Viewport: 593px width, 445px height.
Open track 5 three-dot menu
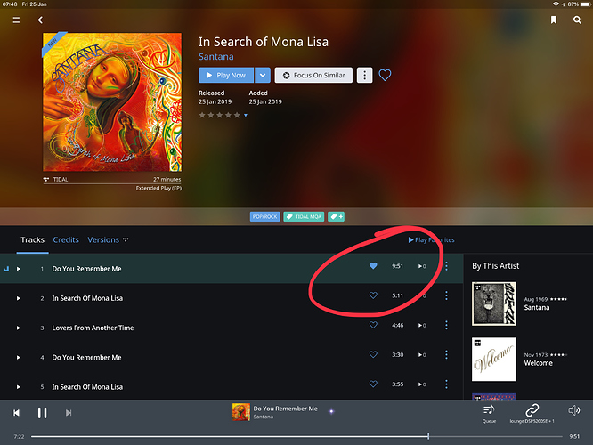446,384
